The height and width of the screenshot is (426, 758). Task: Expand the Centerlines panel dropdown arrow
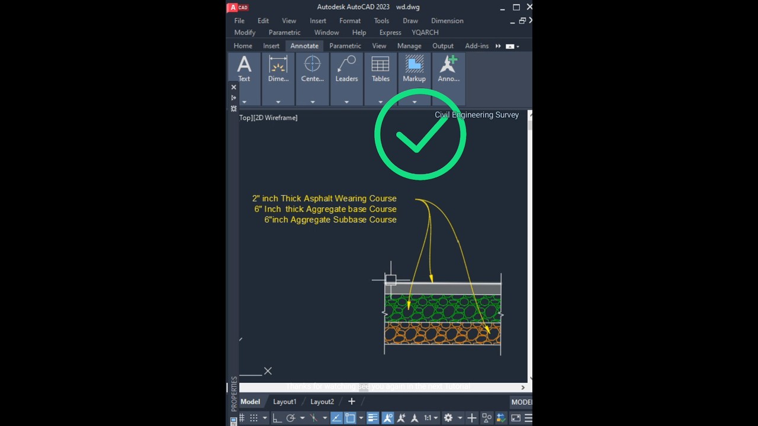(312, 102)
